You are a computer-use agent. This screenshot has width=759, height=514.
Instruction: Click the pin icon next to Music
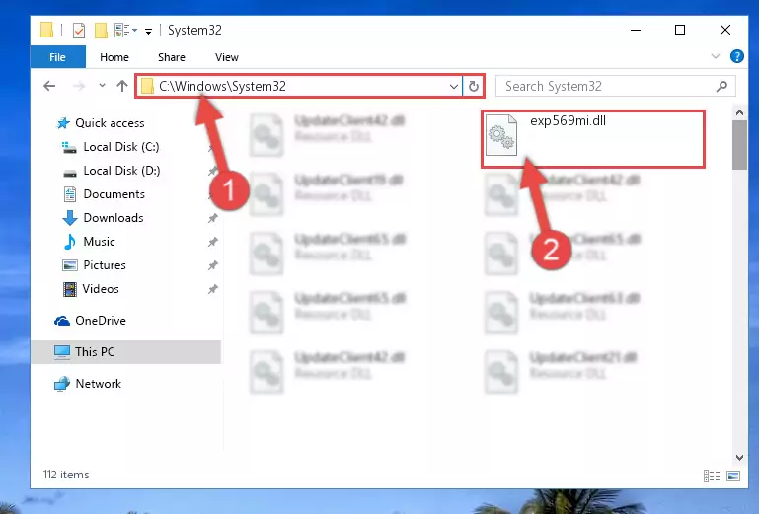pos(212,242)
